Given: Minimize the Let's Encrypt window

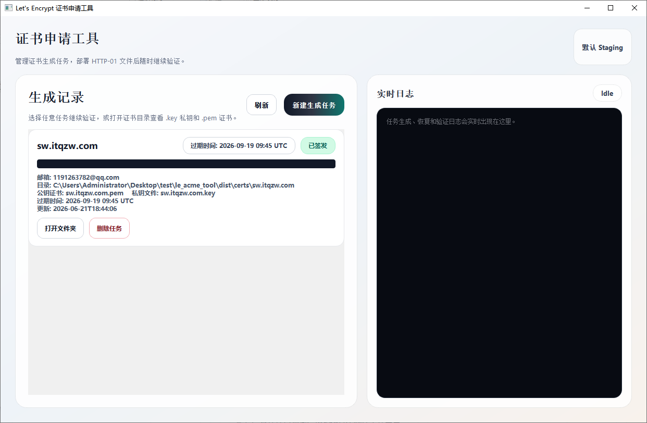Looking at the screenshot, I should click(x=587, y=8).
